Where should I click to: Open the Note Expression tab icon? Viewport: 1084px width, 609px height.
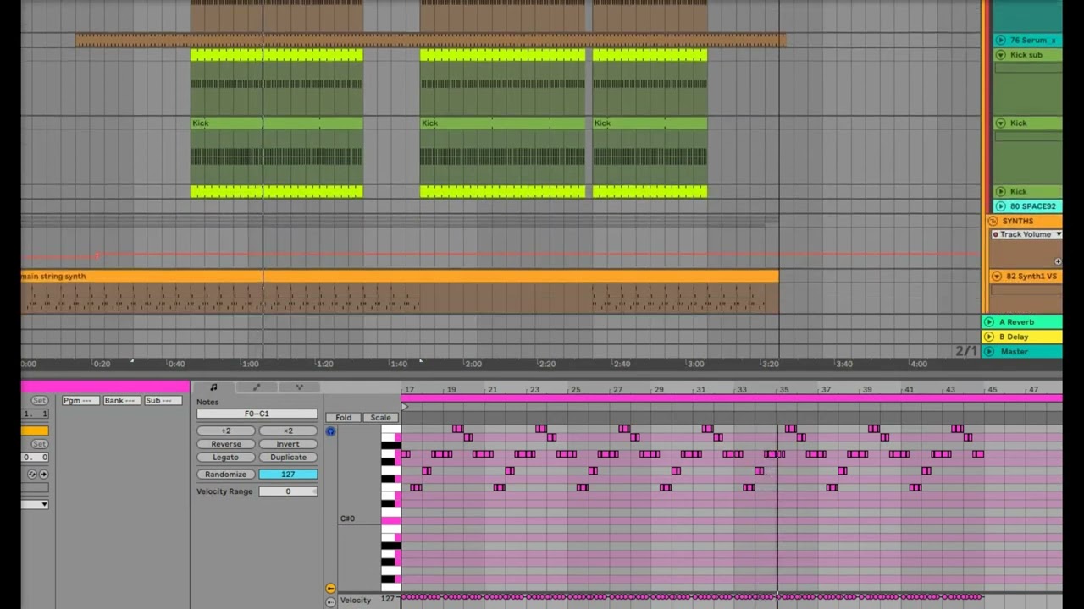tap(299, 387)
